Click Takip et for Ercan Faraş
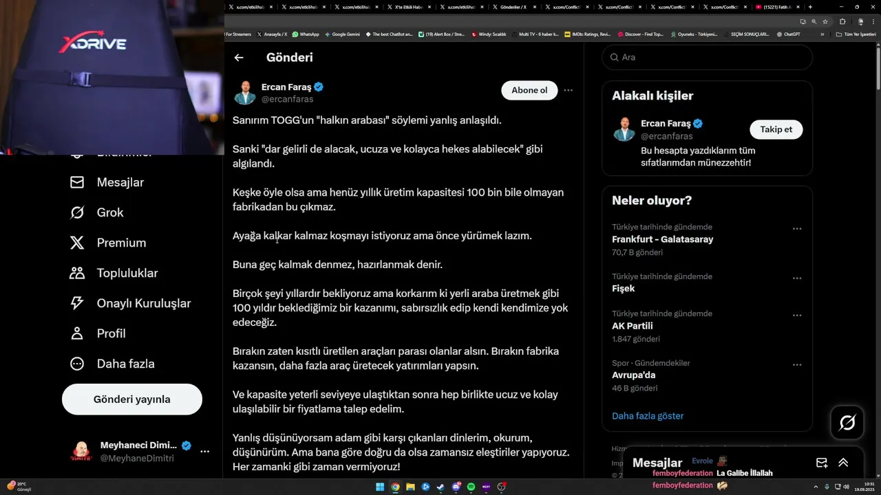Screen dimensions: 881x495 pos(776,129)
